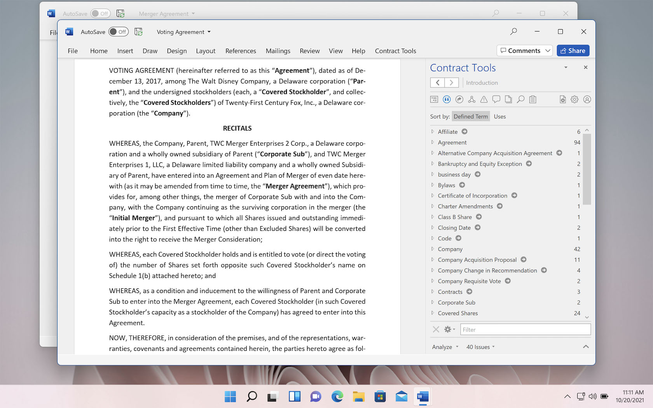The height and width of the screenshot is (408, 653).
Task: Sort terms by Defined Term
Action: [x=471, y=117]
